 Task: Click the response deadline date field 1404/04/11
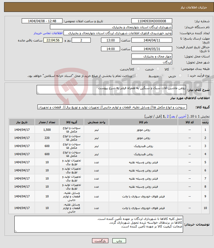(x=152, y=40)
